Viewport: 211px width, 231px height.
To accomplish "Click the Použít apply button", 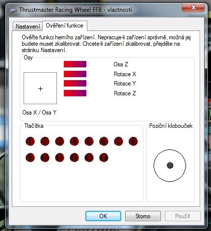I will click(x=183, y=216).
